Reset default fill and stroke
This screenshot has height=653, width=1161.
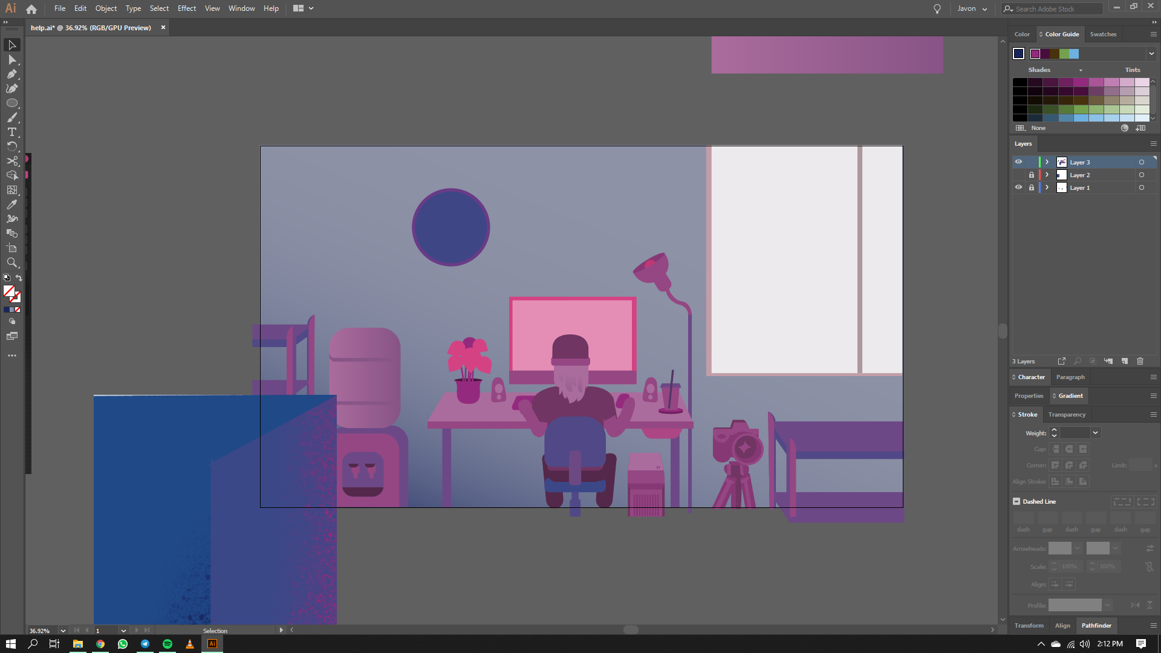click(x=7, y=278)
